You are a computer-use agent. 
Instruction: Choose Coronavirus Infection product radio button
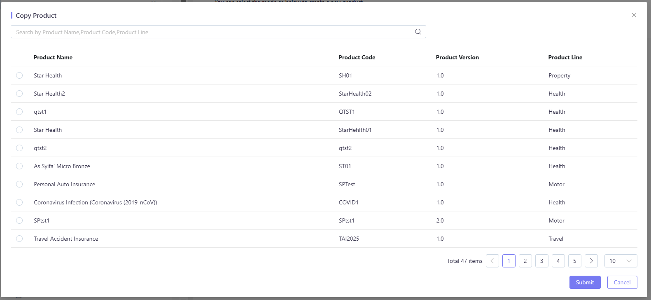tap(19, 202)
